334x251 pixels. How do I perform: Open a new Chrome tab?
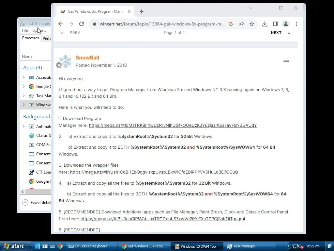tap(142, 11)
